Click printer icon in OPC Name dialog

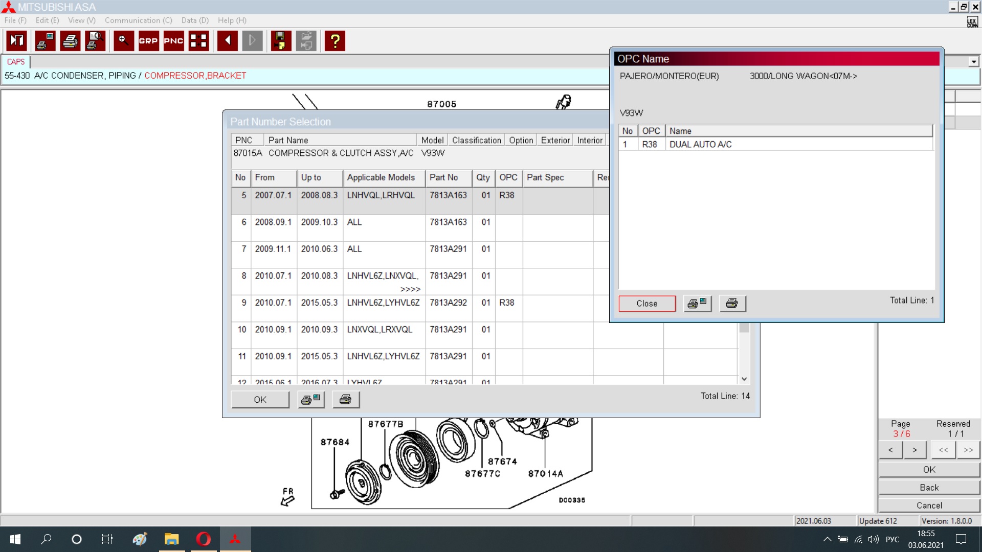click(x=732, y=304)
